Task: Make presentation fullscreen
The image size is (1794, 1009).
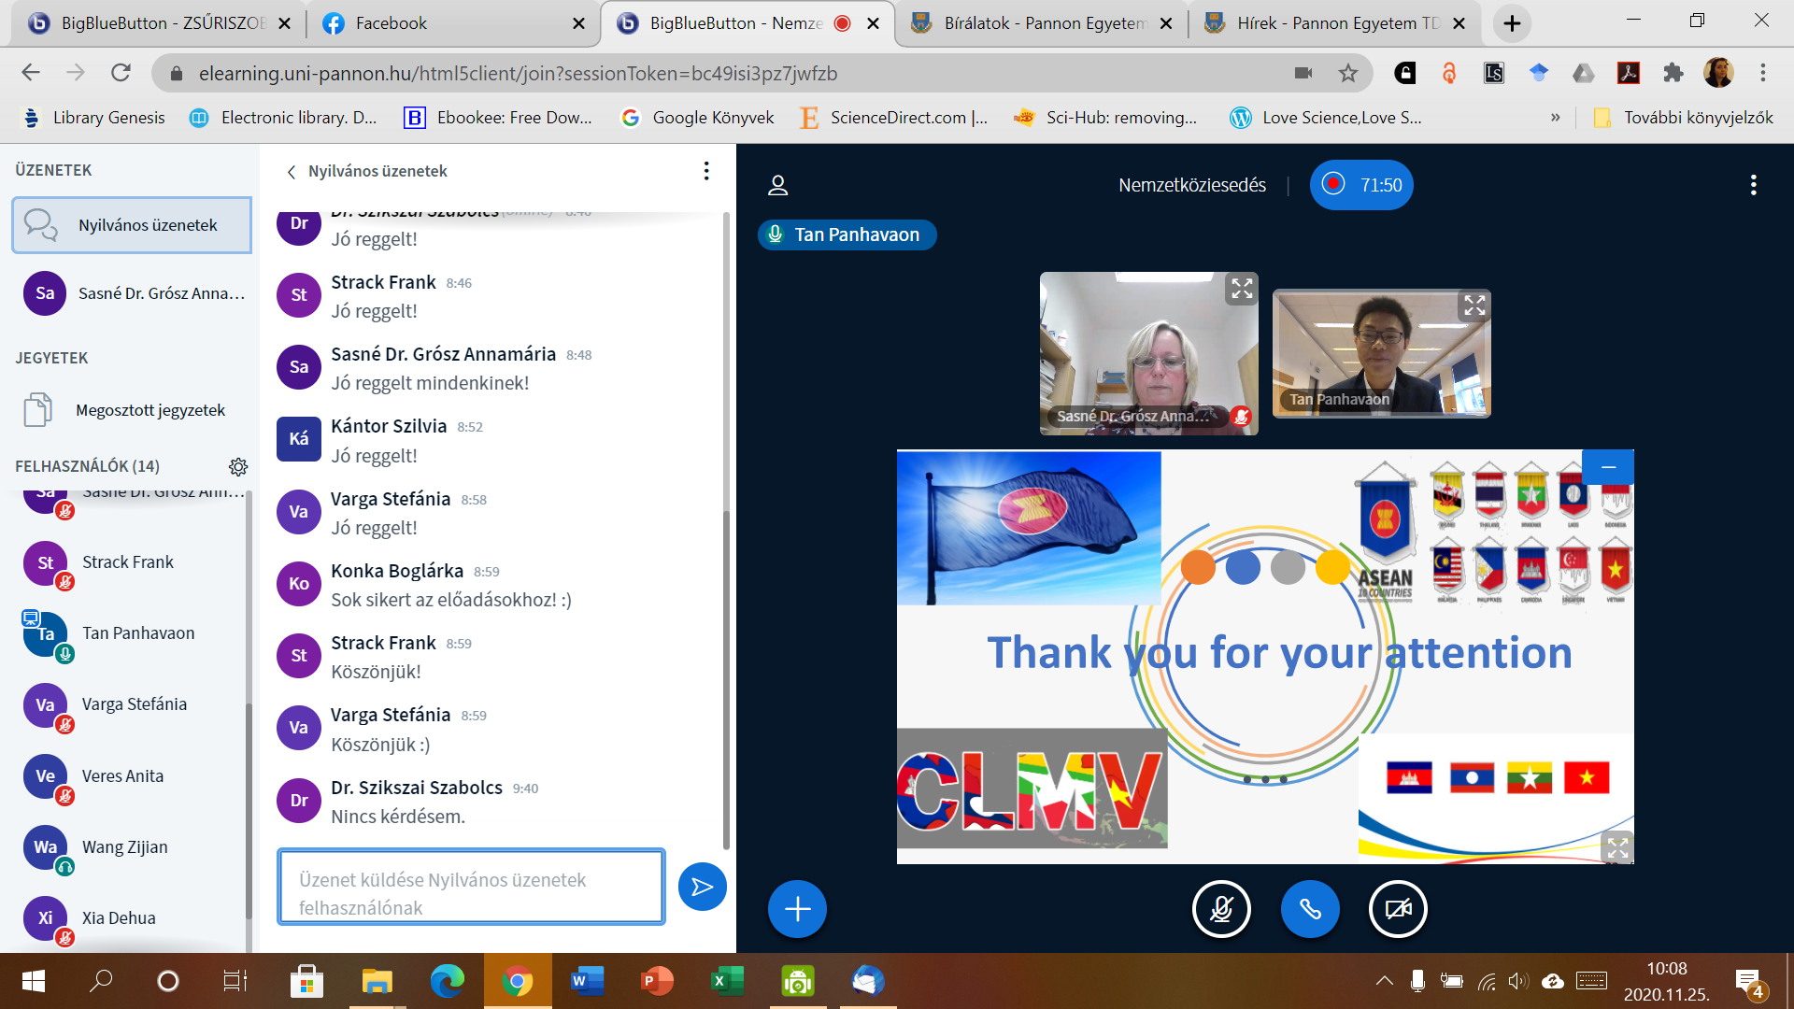Action: click(1617, 847)
